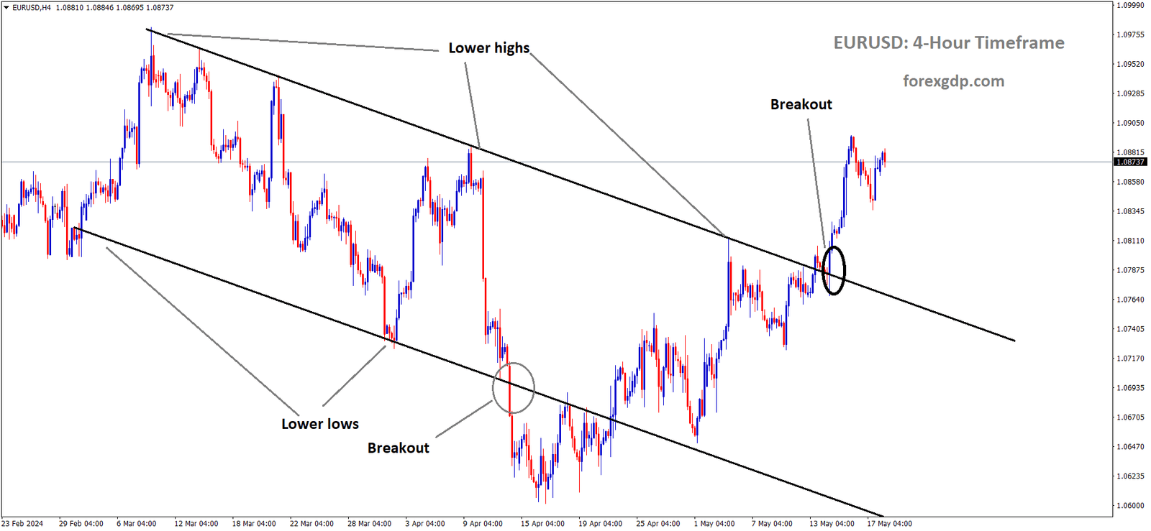Click the 1.09285 price axis label
Screen dimensions: 1151x531
tap(1130, 93)
